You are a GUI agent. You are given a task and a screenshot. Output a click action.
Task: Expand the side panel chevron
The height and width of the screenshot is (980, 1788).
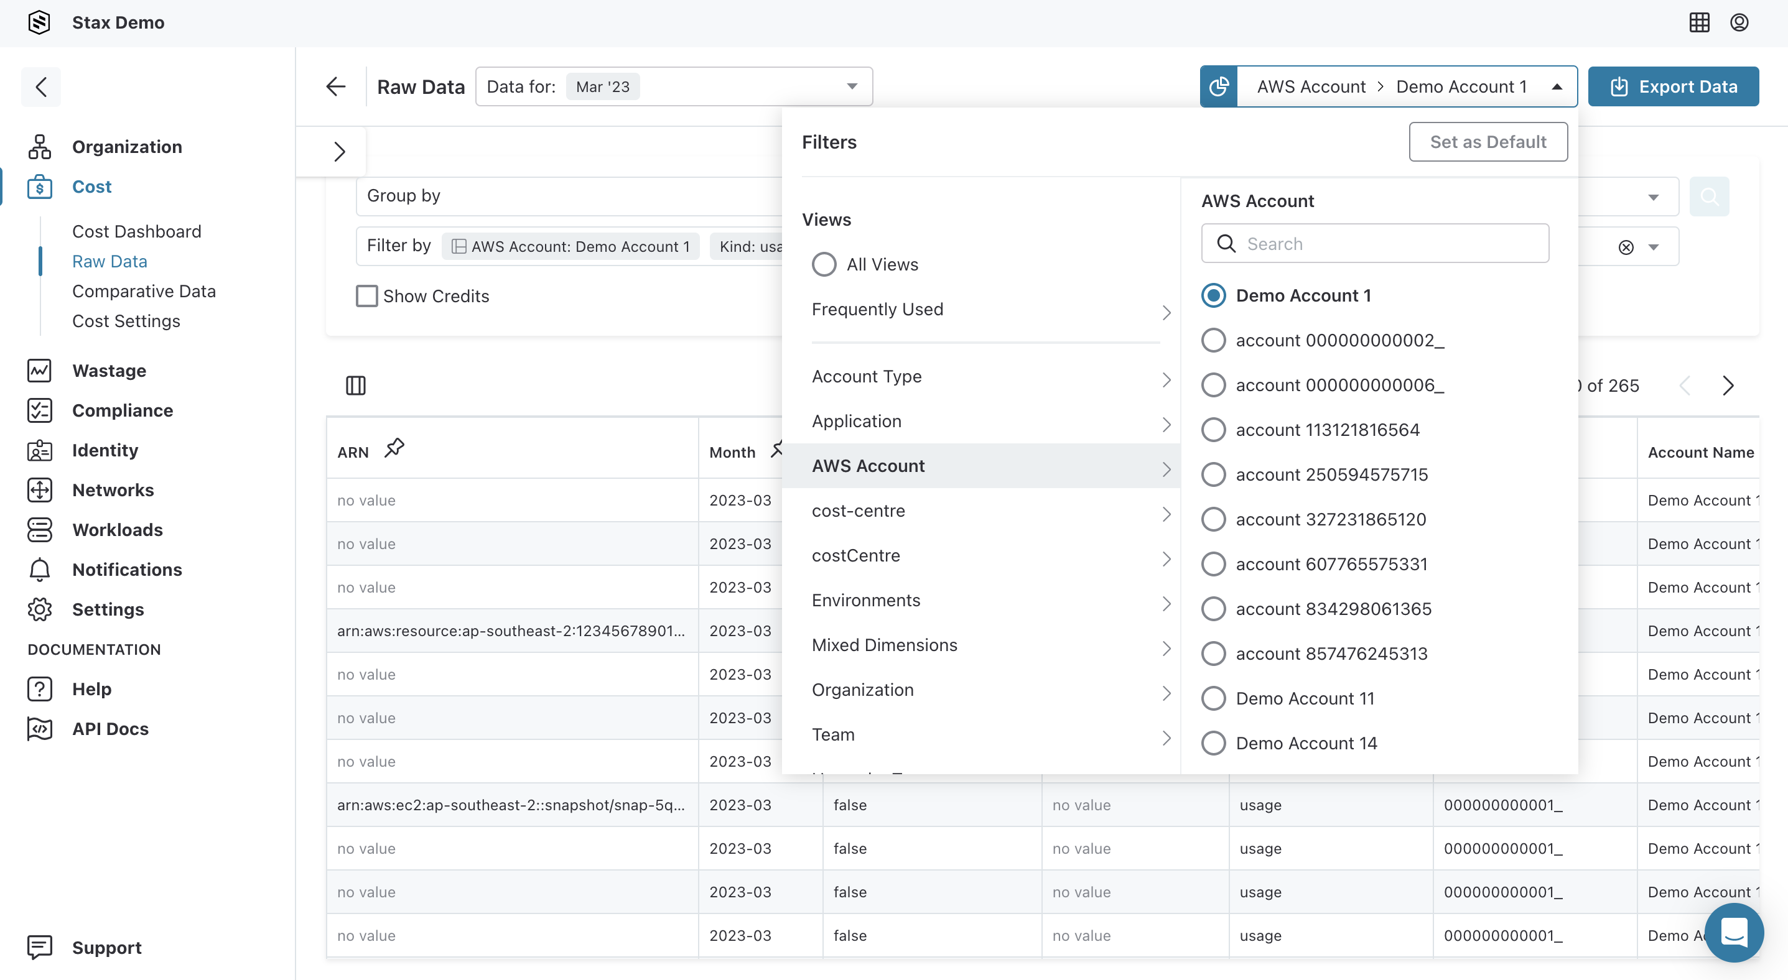pos(340,152)
